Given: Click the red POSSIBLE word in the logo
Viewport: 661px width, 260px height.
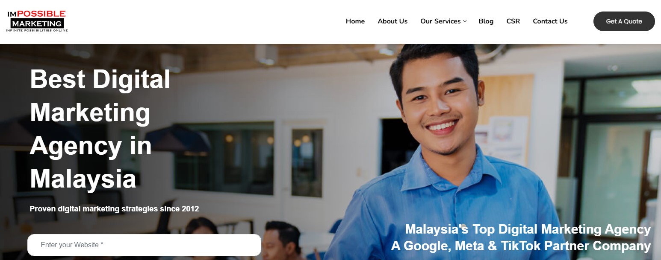Looking at the screenshot, I should coord(41,14).
